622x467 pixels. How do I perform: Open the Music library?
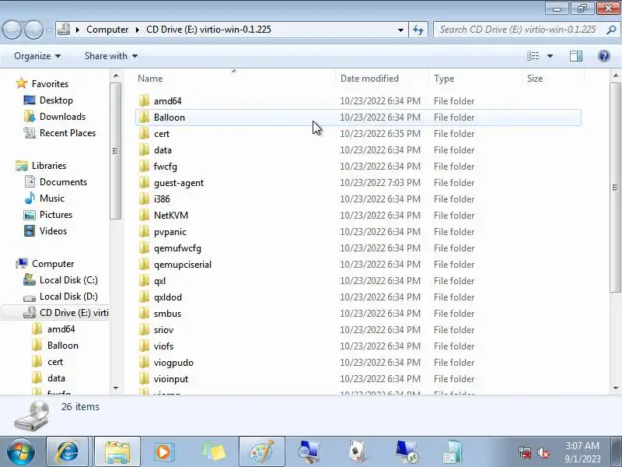(52, 198)
